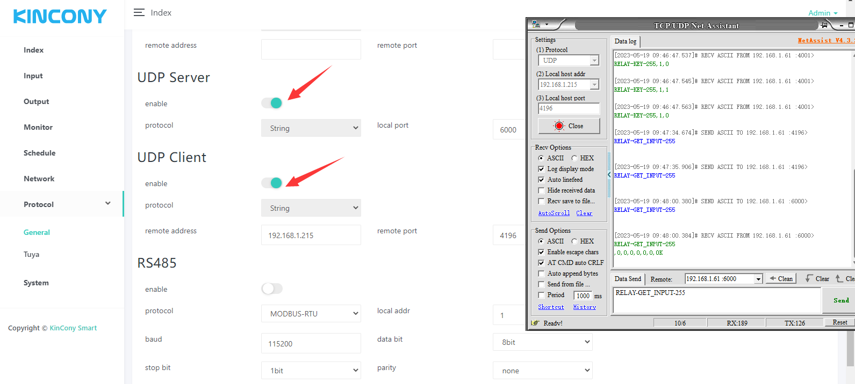Click the KinCony logo
The width and height of the screenshot is (855, 384).
[60, 17]
